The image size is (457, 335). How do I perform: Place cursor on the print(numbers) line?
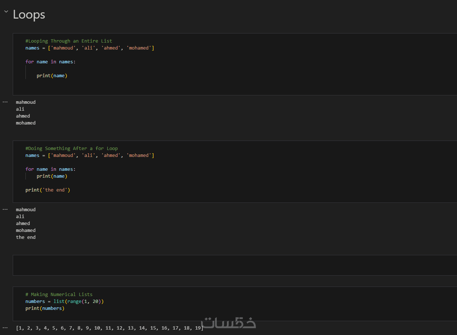[x=45, y=308]
